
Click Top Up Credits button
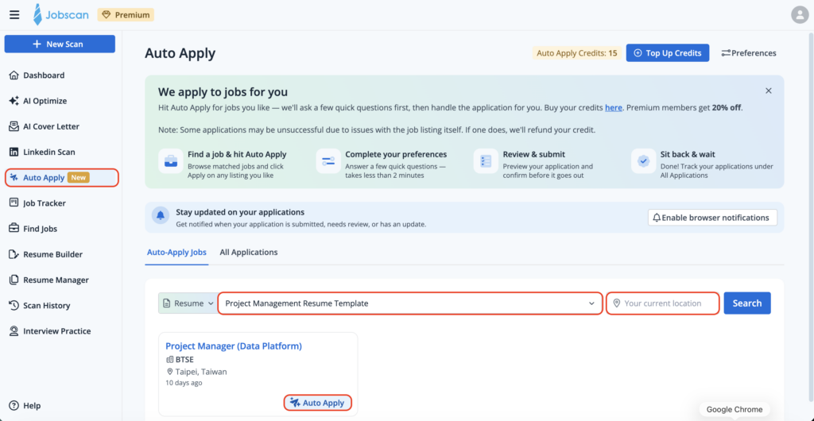pyautogui.click(x=668, y=53)
